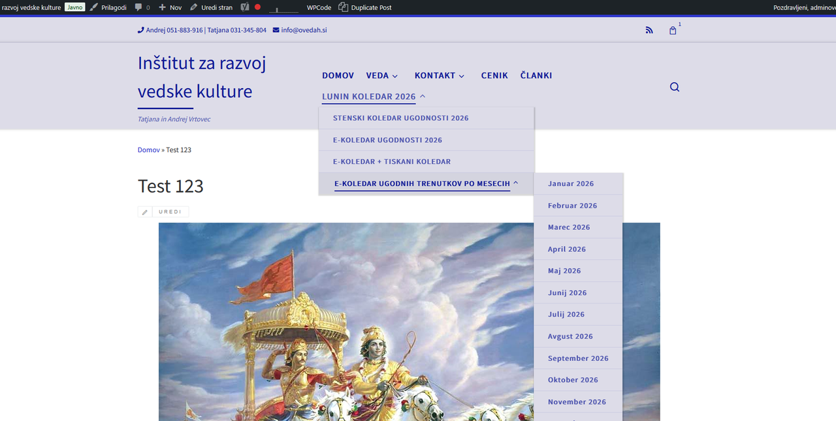Go to DOMOV menu item
The height and width of the screenshot is (421, 836).
click(338, 76)
